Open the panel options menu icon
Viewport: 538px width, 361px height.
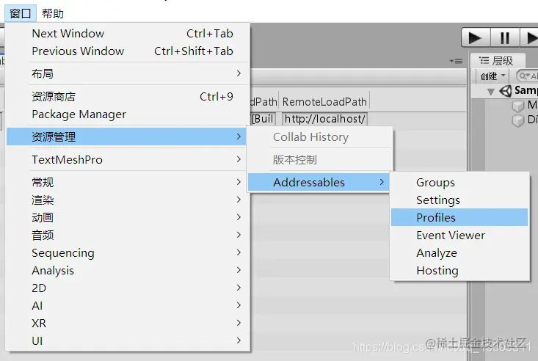(457, 62)
